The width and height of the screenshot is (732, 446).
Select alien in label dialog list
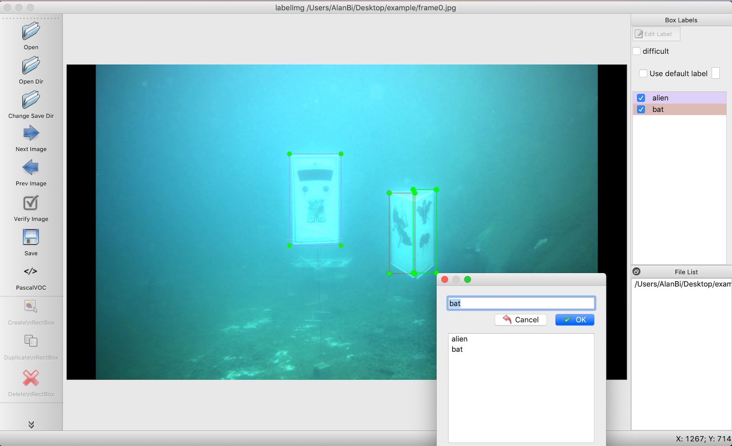click(460, 339)
